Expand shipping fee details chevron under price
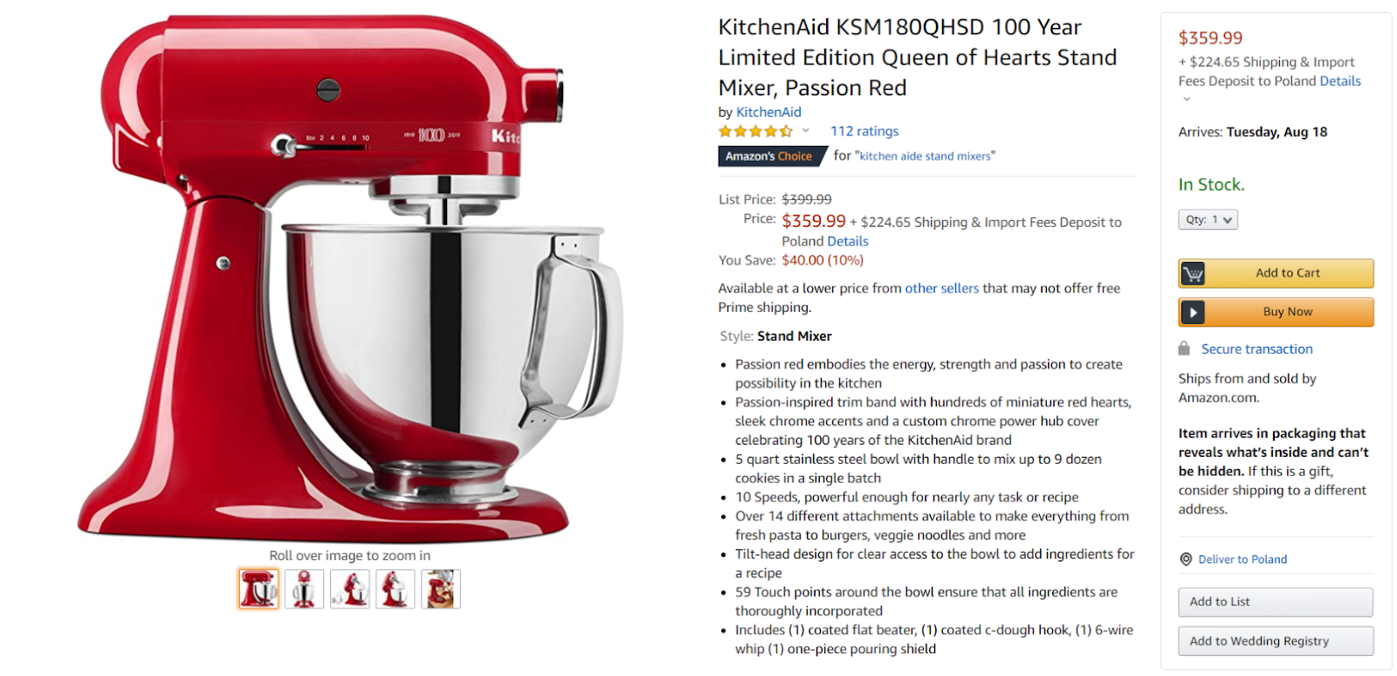This screenshot has width=1397, height=676. [1187, 100]
